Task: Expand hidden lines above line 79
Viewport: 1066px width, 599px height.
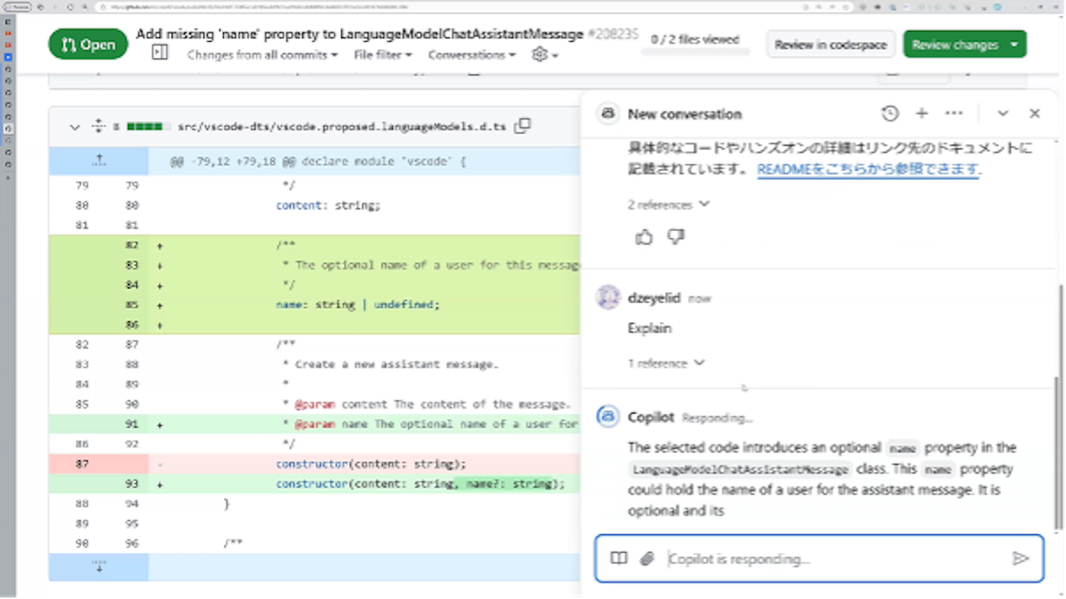Action: pos(99,162)
